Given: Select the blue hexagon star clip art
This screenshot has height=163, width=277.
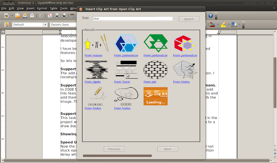Looking at the screenshot, I should pyautogui.click(x=126, y=43).
